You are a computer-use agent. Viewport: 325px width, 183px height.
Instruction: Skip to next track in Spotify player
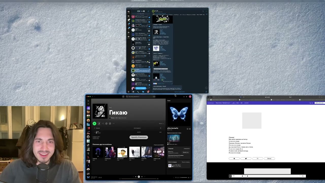tap(142, 177)
